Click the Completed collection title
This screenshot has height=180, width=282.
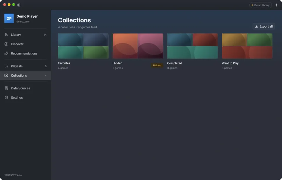pos(174,63)
